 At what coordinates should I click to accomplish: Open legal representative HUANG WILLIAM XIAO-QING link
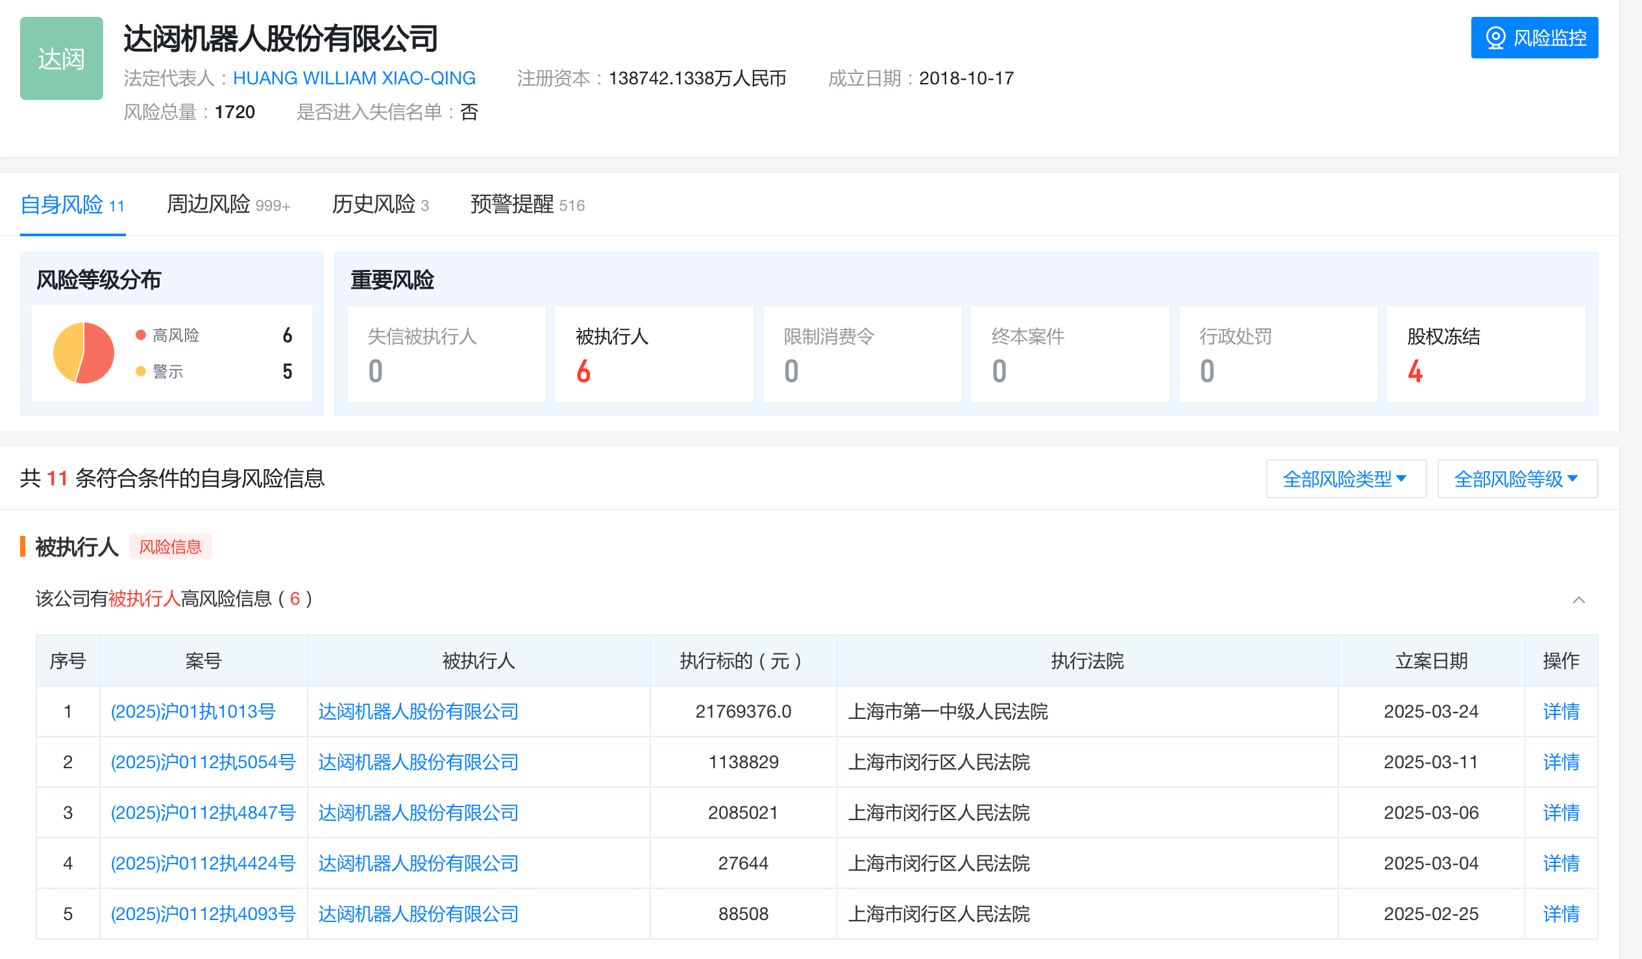pos(354,78)
